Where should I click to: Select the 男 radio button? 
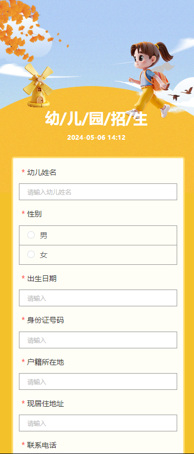pyautogui.click(x=31, y=235)
